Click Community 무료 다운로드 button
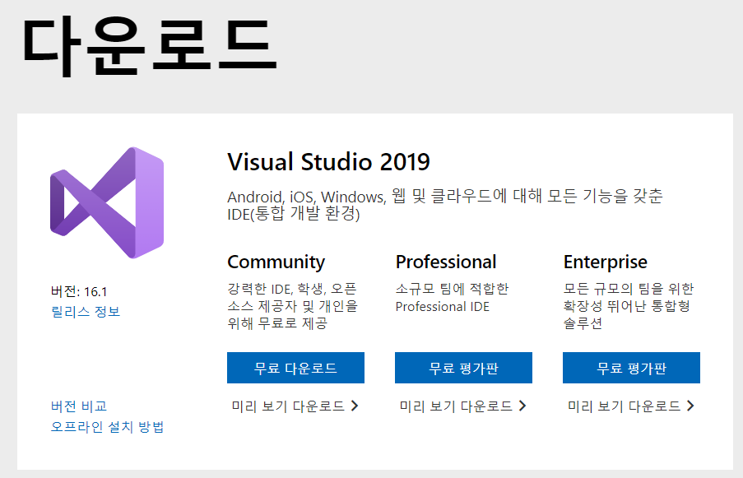The image size is (743, 478). 295,368
